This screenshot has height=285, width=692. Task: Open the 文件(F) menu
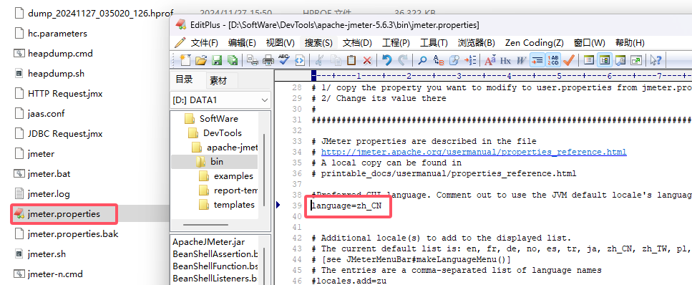pos(205,43)
